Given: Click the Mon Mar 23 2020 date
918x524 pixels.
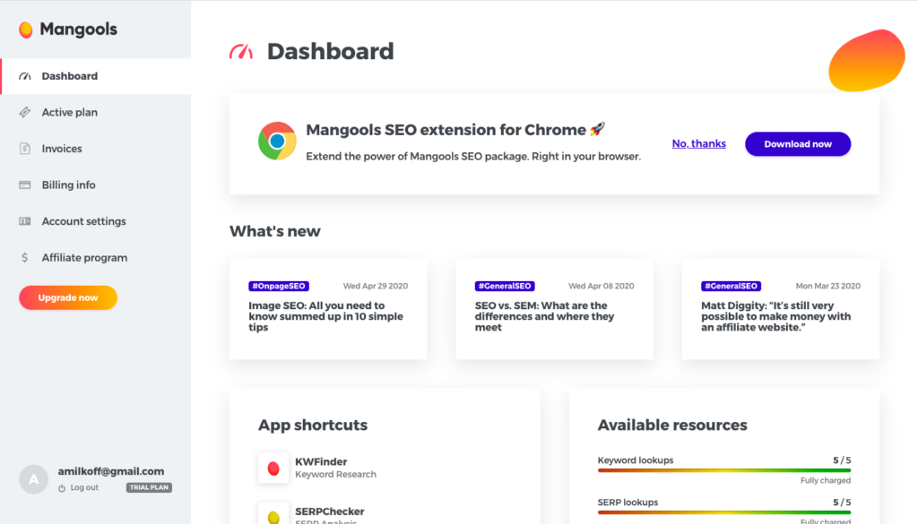Looking at the screenshot, I should [x=827, y=286].
